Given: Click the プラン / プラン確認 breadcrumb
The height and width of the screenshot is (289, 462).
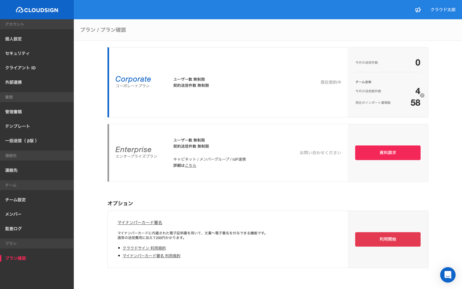Looking at the screenshot, I should [x=103, y=30].
